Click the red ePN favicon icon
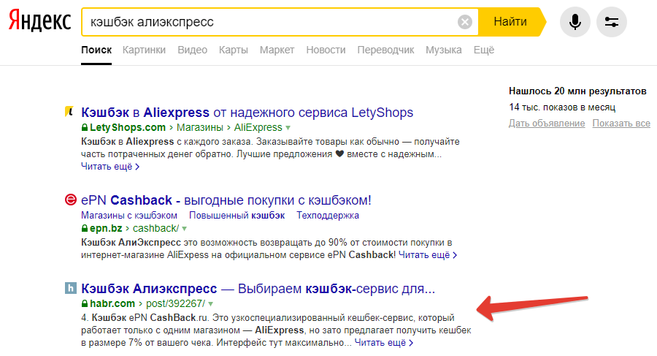Screen dimensions: 657x356 [x=70, y=200]
